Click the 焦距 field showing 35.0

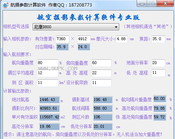pos(158,39)
